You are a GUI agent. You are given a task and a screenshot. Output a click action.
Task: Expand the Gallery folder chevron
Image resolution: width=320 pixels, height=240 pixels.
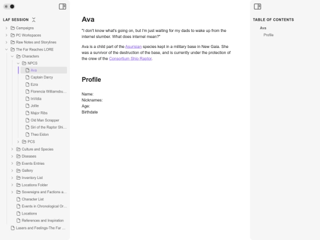coord(12,171)
